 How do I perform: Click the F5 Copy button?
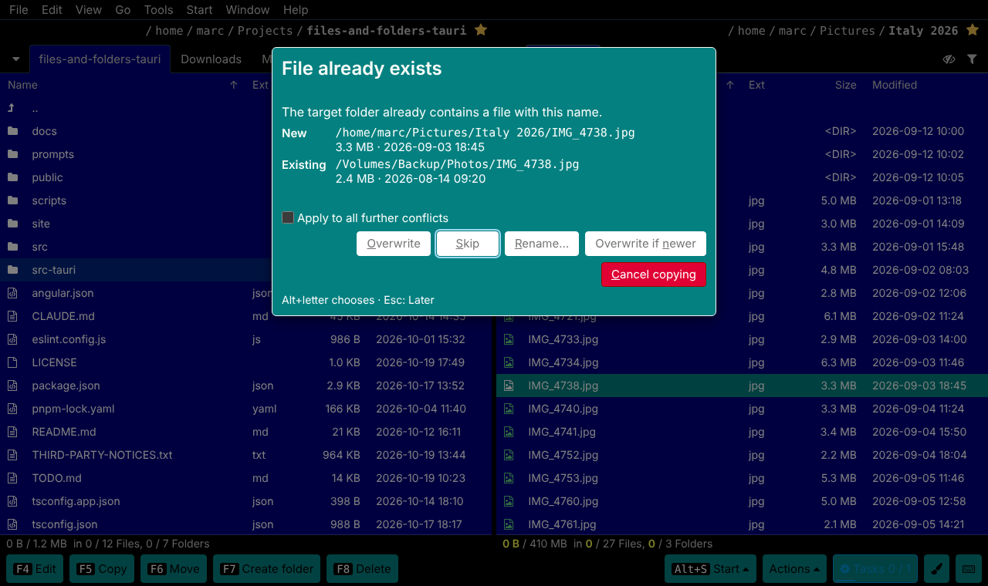click(102, 569)
